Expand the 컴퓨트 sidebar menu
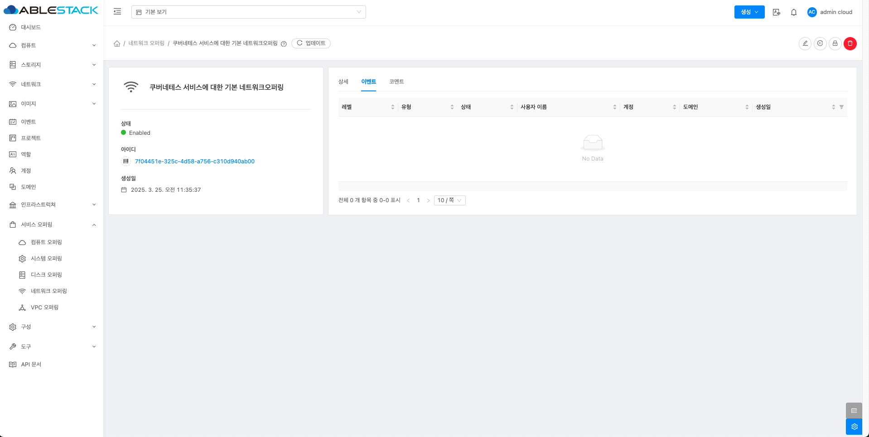Image resolution: width=869 pixels, height=437 pixels. tap(52, 45)
